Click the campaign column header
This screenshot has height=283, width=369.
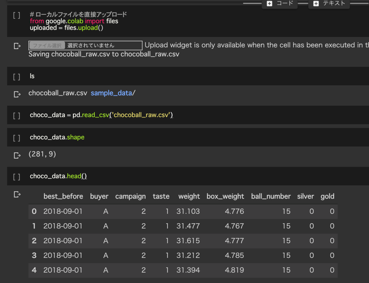click(130, 196)
